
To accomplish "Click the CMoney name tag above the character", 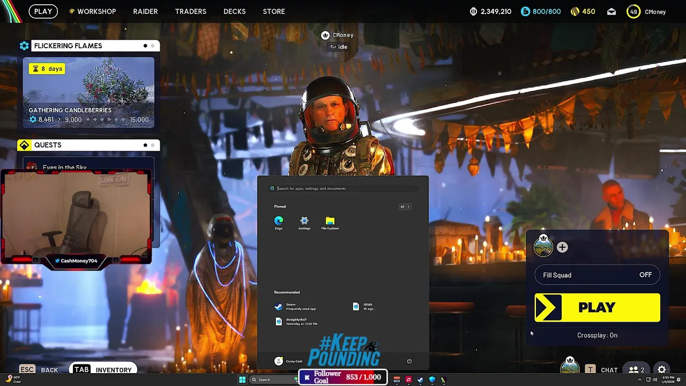I will click(337, 35).
